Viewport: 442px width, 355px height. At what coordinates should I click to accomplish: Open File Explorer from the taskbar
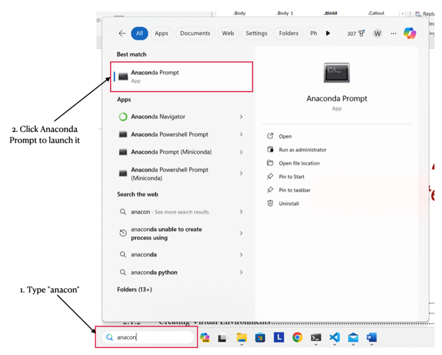click(x=241, y=338)
